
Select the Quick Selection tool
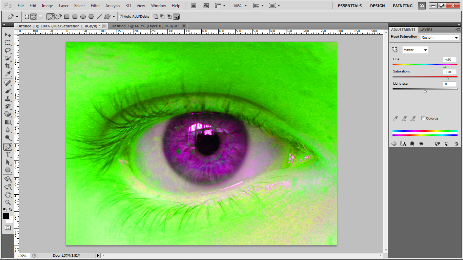7,58
